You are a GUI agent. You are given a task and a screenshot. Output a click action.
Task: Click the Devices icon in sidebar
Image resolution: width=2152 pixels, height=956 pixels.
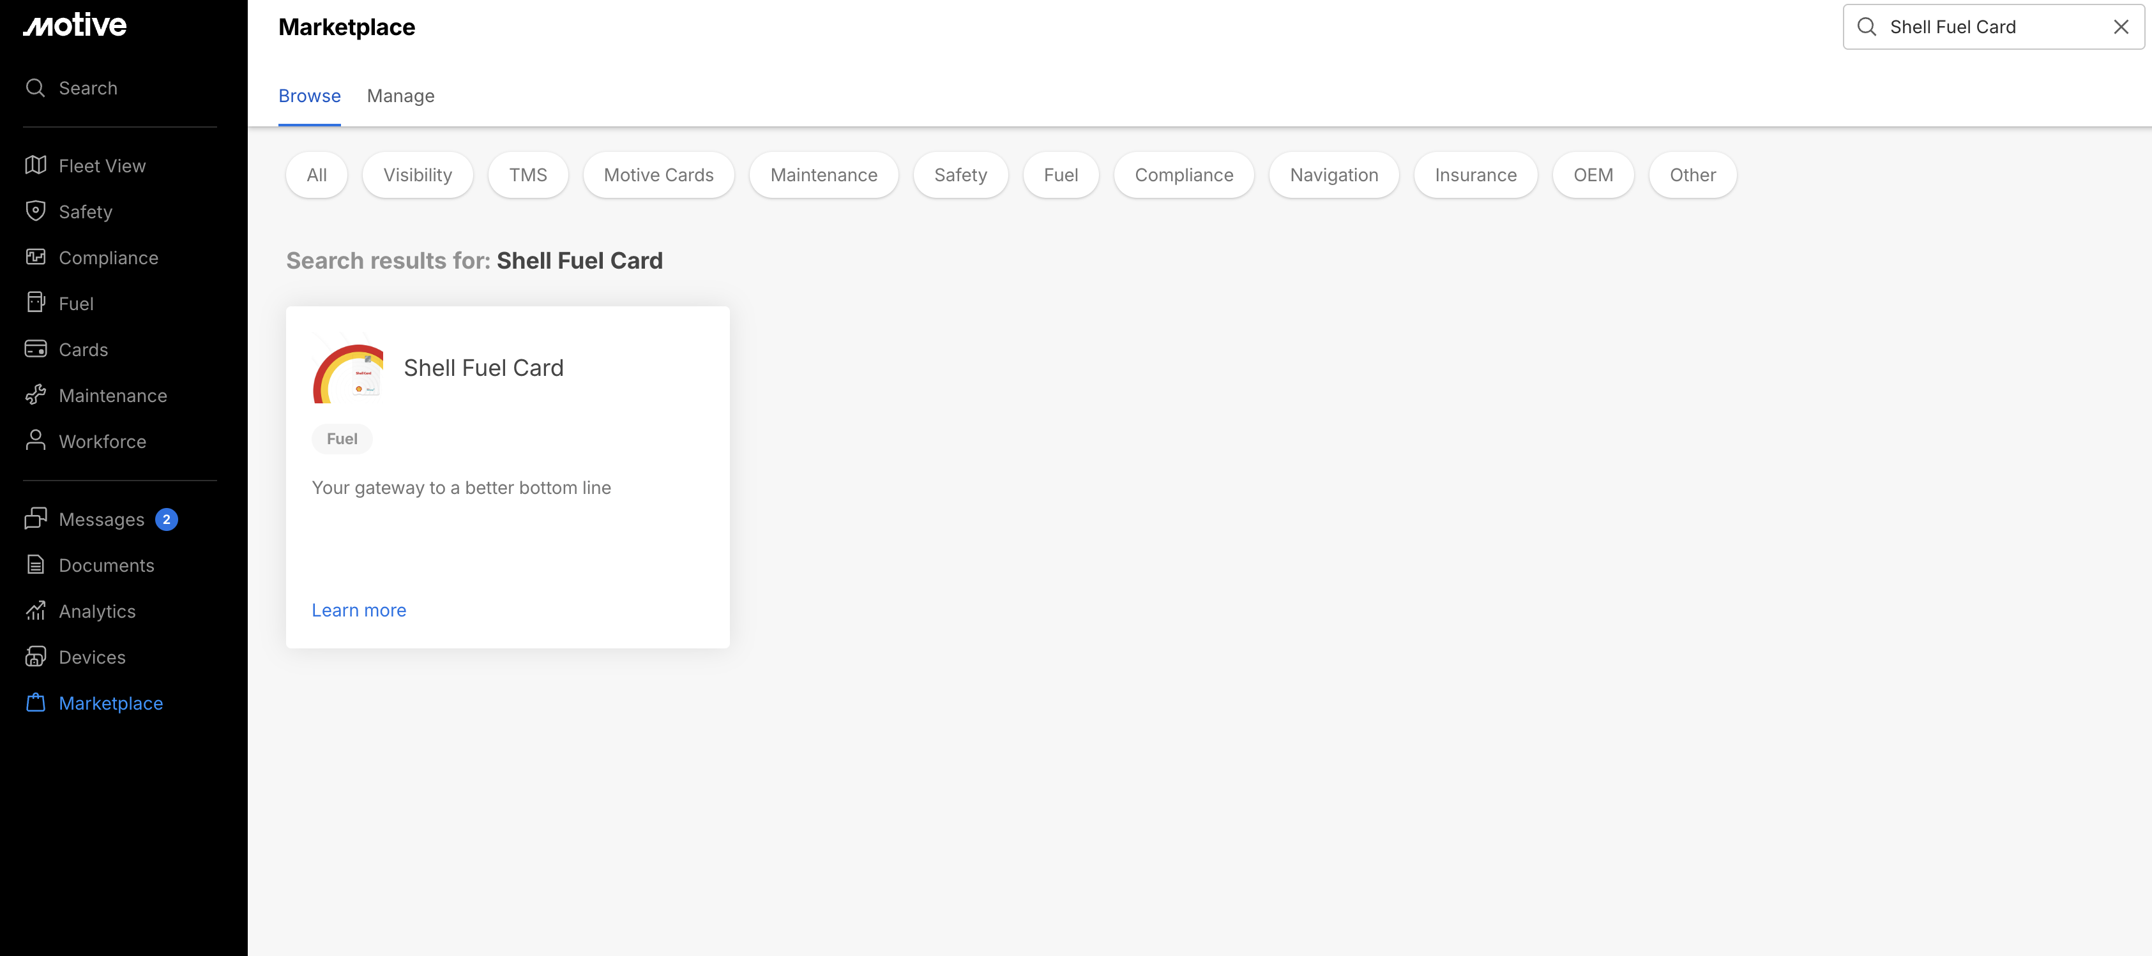point(35,656)
